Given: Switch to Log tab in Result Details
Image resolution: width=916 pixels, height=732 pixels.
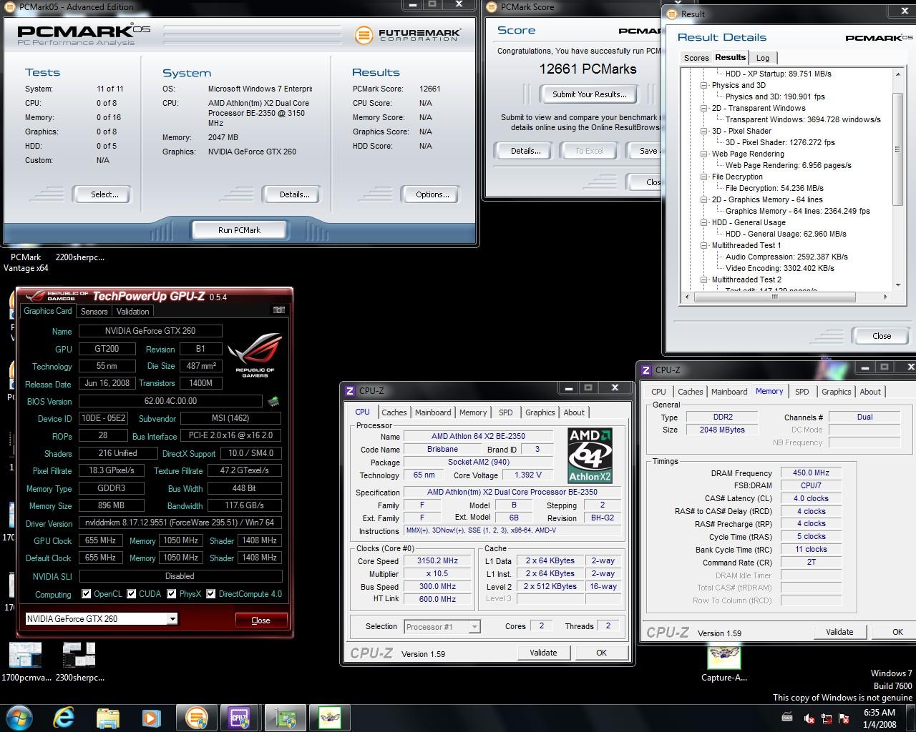Looking at the screenshot, I should (763, 58).
